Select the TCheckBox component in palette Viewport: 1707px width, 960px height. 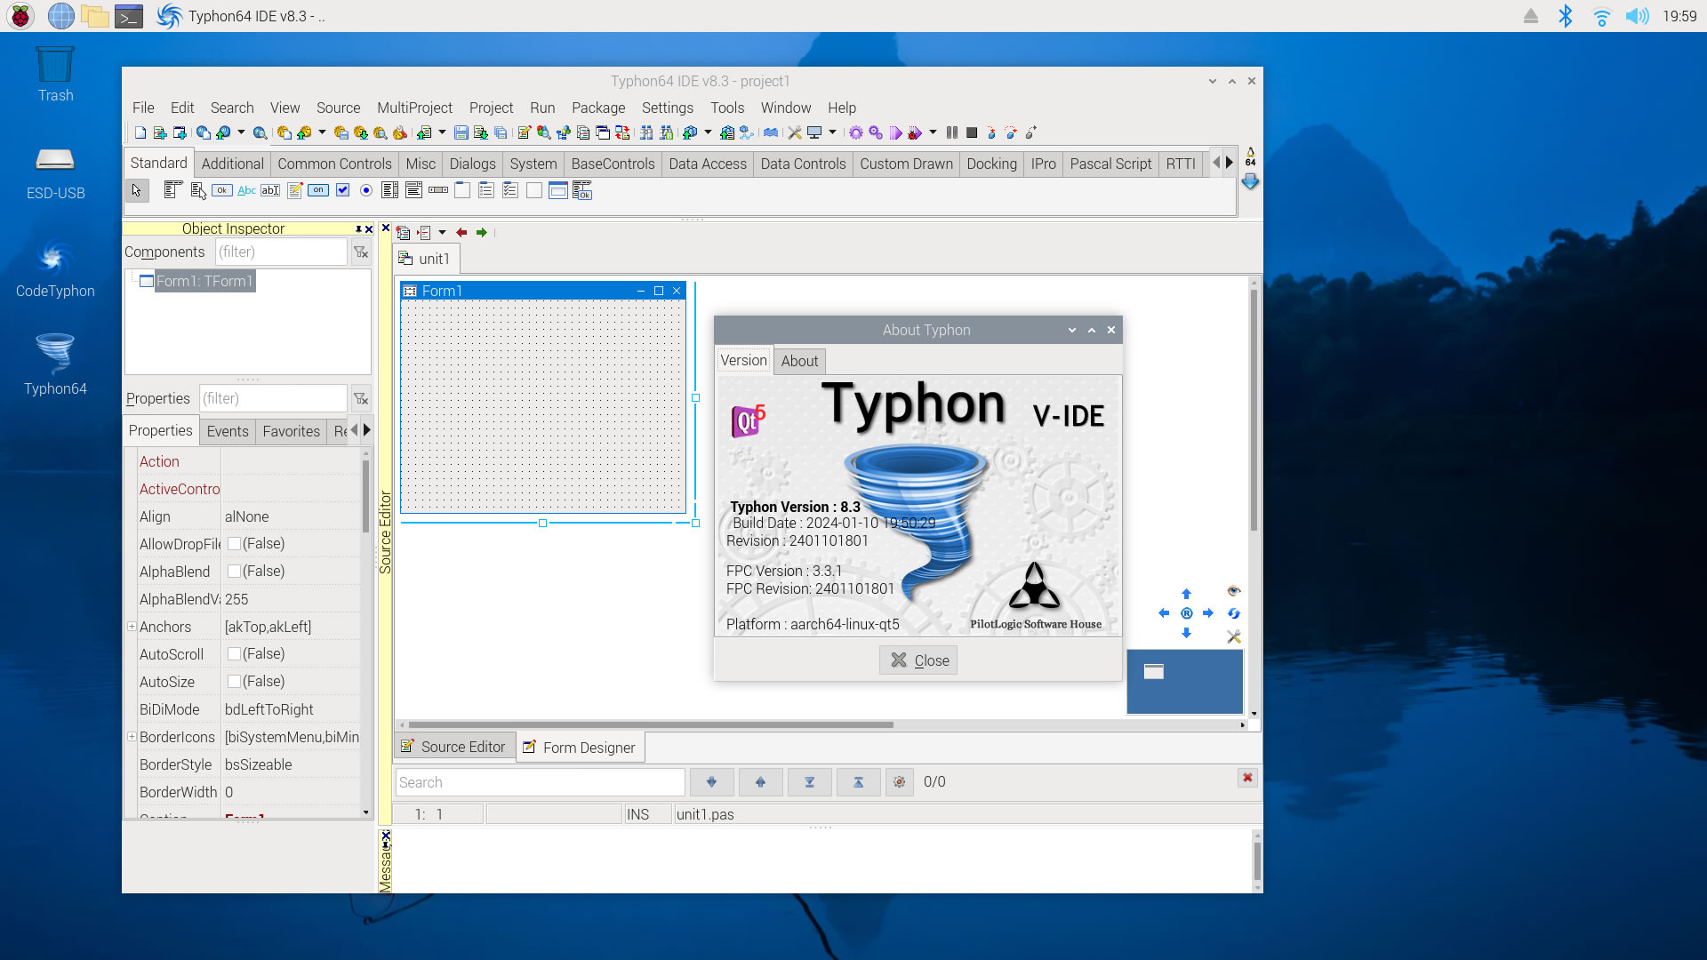point(342,190)
